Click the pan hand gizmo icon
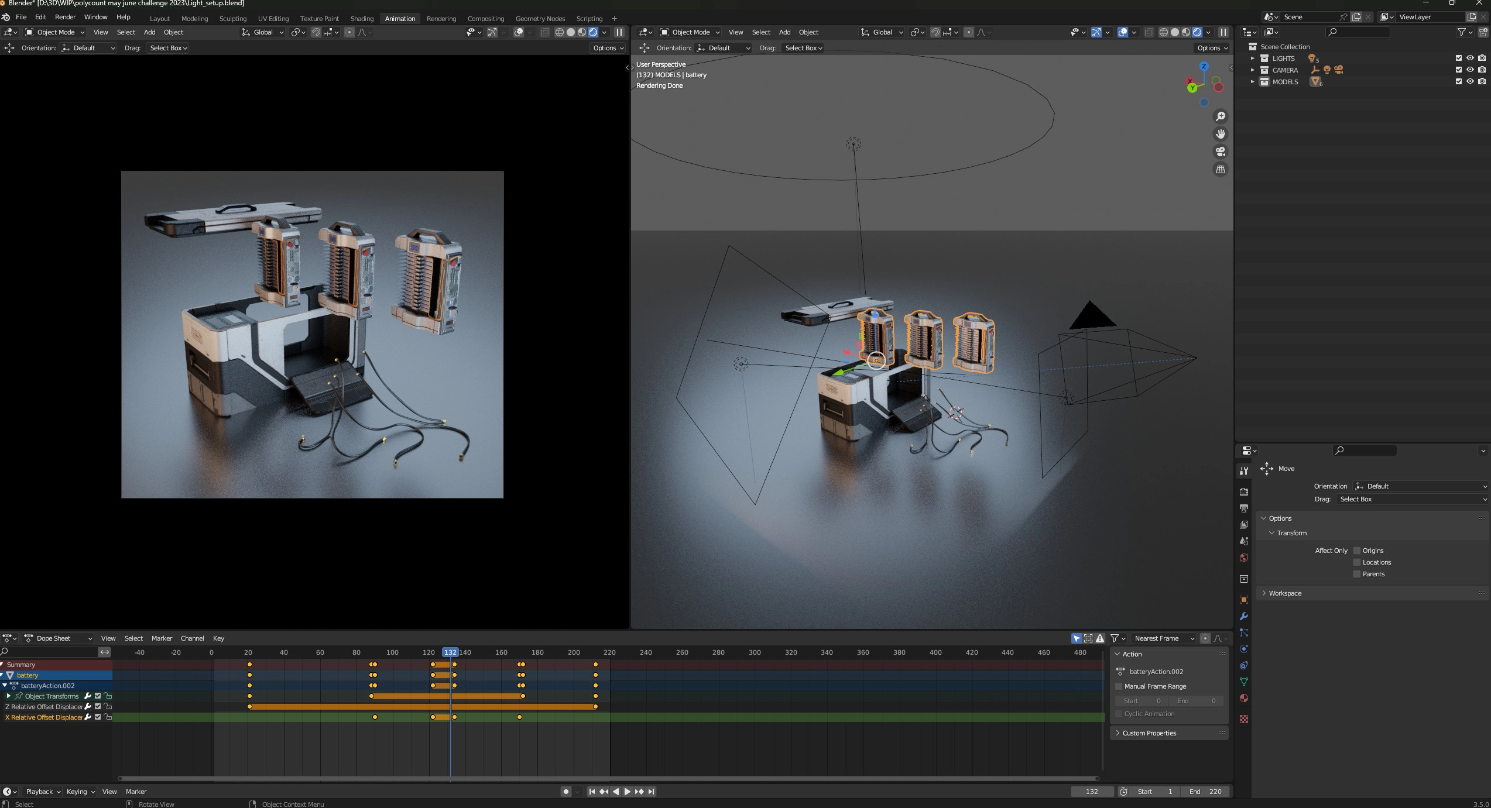Screen dimensions: 1491x808 click(x=1221, y=134)
